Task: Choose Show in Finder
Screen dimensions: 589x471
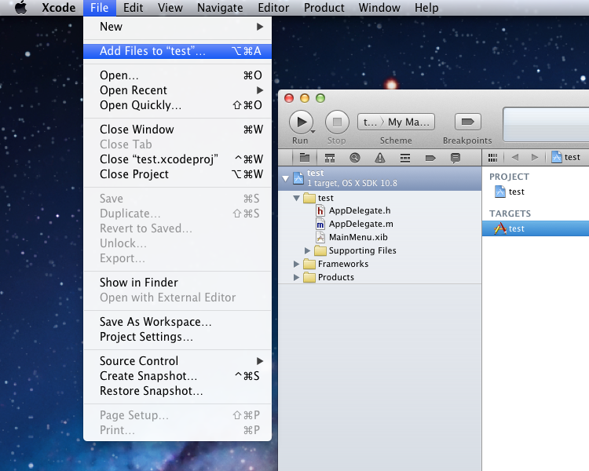Action: pyautogui.click(x=177, y=283)
